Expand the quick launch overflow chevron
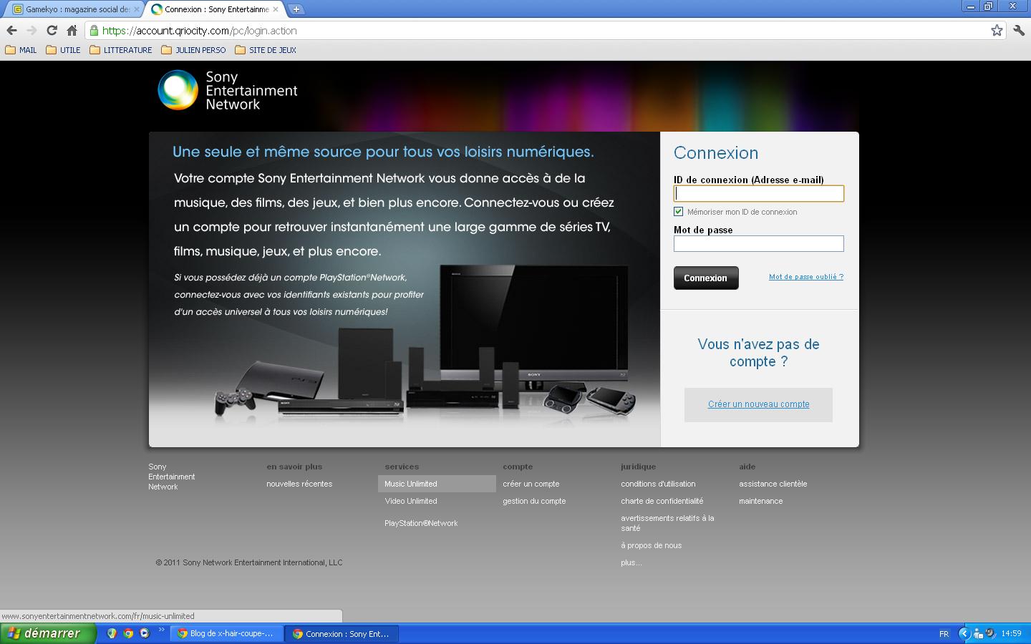Viewport: 1031px width, 644px height. coord(161,630)
